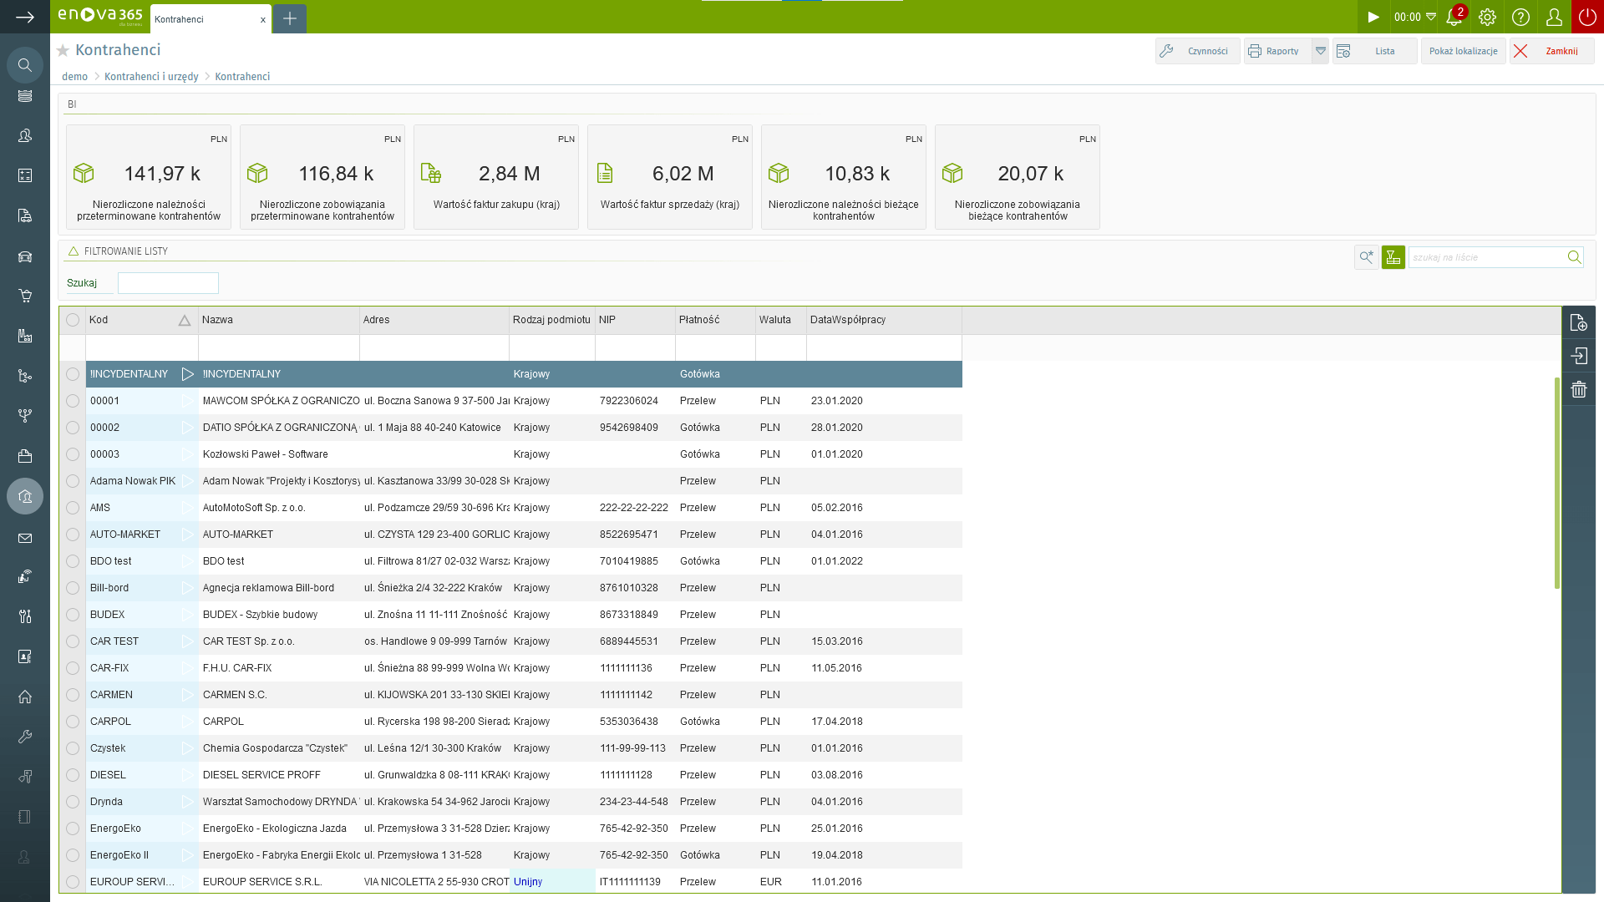Select row AMS checkbox
This screenshot has height=902, width=1604.
73,508
